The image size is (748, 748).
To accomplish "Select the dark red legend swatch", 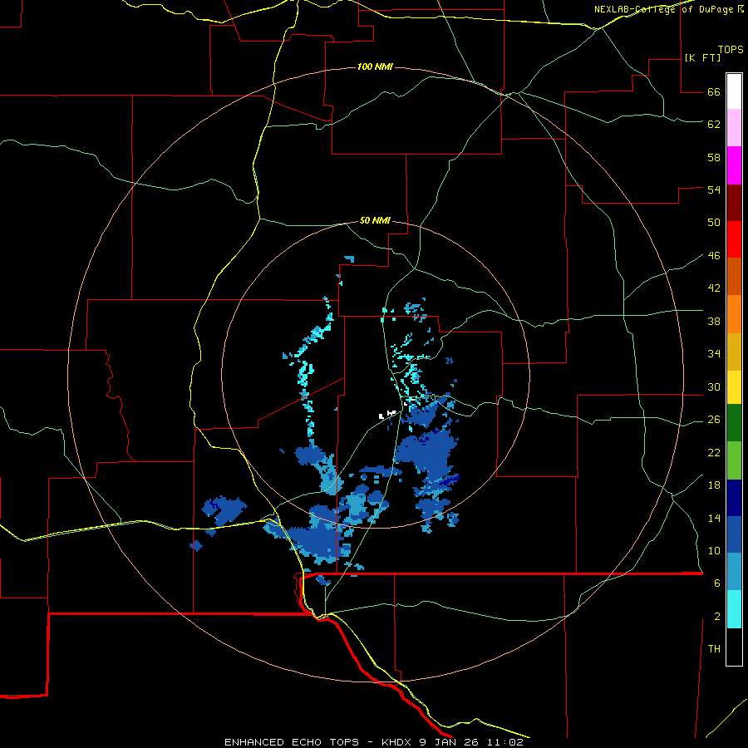I will pyautogui.click(x=734, y=202).
